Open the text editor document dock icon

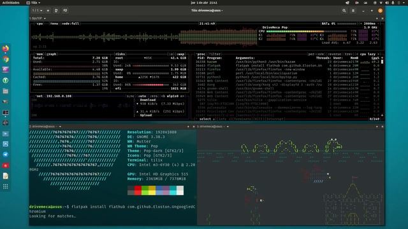[6, 176]
